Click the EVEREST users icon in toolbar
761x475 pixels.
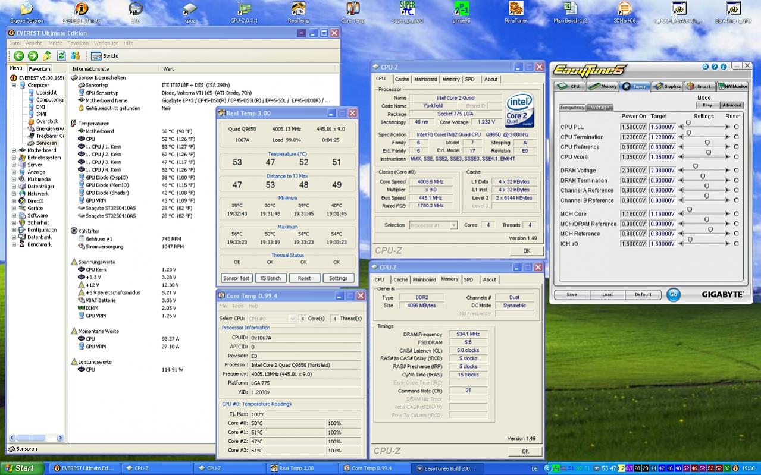click(76, 55)
